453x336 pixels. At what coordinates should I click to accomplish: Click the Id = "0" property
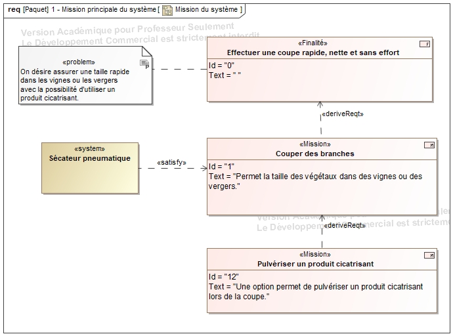[x=221, y=66]
